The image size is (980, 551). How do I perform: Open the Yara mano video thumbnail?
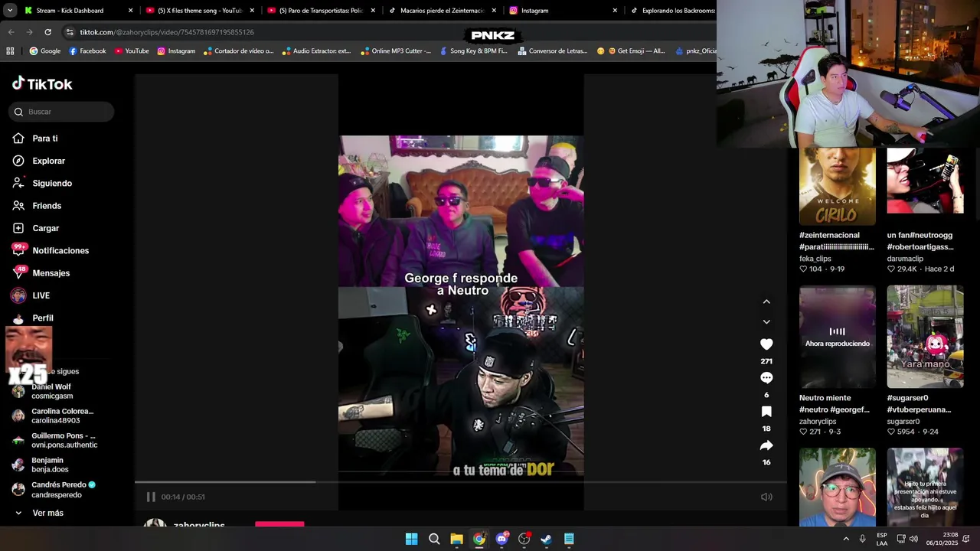click(925, 337)
